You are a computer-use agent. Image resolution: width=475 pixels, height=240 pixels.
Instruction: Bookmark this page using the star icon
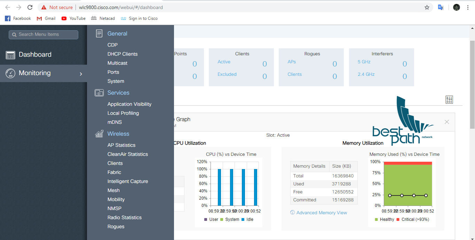(x=427, y=7)
